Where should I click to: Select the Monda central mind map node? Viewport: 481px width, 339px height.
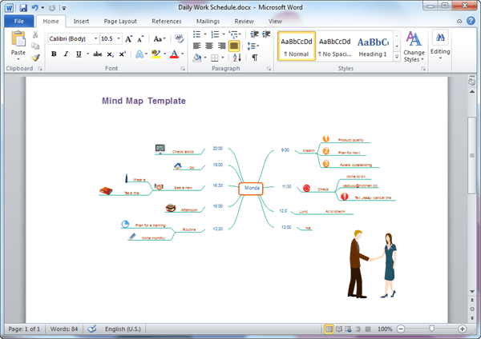[251, 189]
